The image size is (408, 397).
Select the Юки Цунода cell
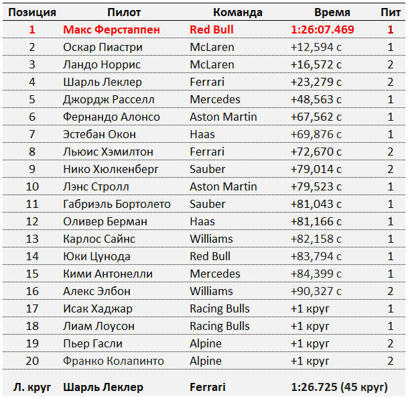(x=96, y=256)
